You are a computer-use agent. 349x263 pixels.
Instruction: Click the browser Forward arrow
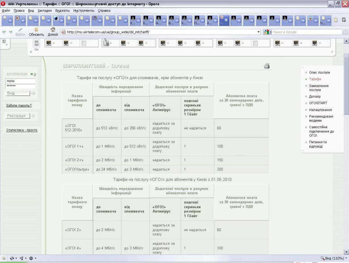tap(10, 32)
